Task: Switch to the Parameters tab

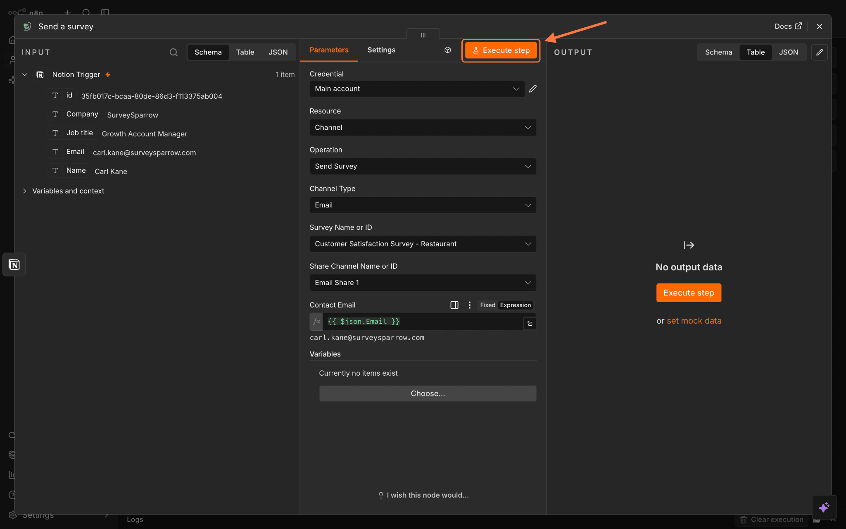Action: [329, 50]
